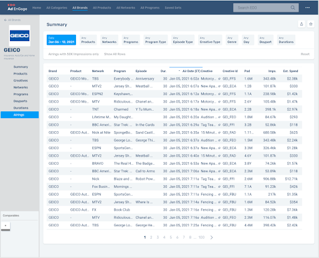Open All Programs tab
The height and width of the screenshot is (258, 319).
point(150,7)
